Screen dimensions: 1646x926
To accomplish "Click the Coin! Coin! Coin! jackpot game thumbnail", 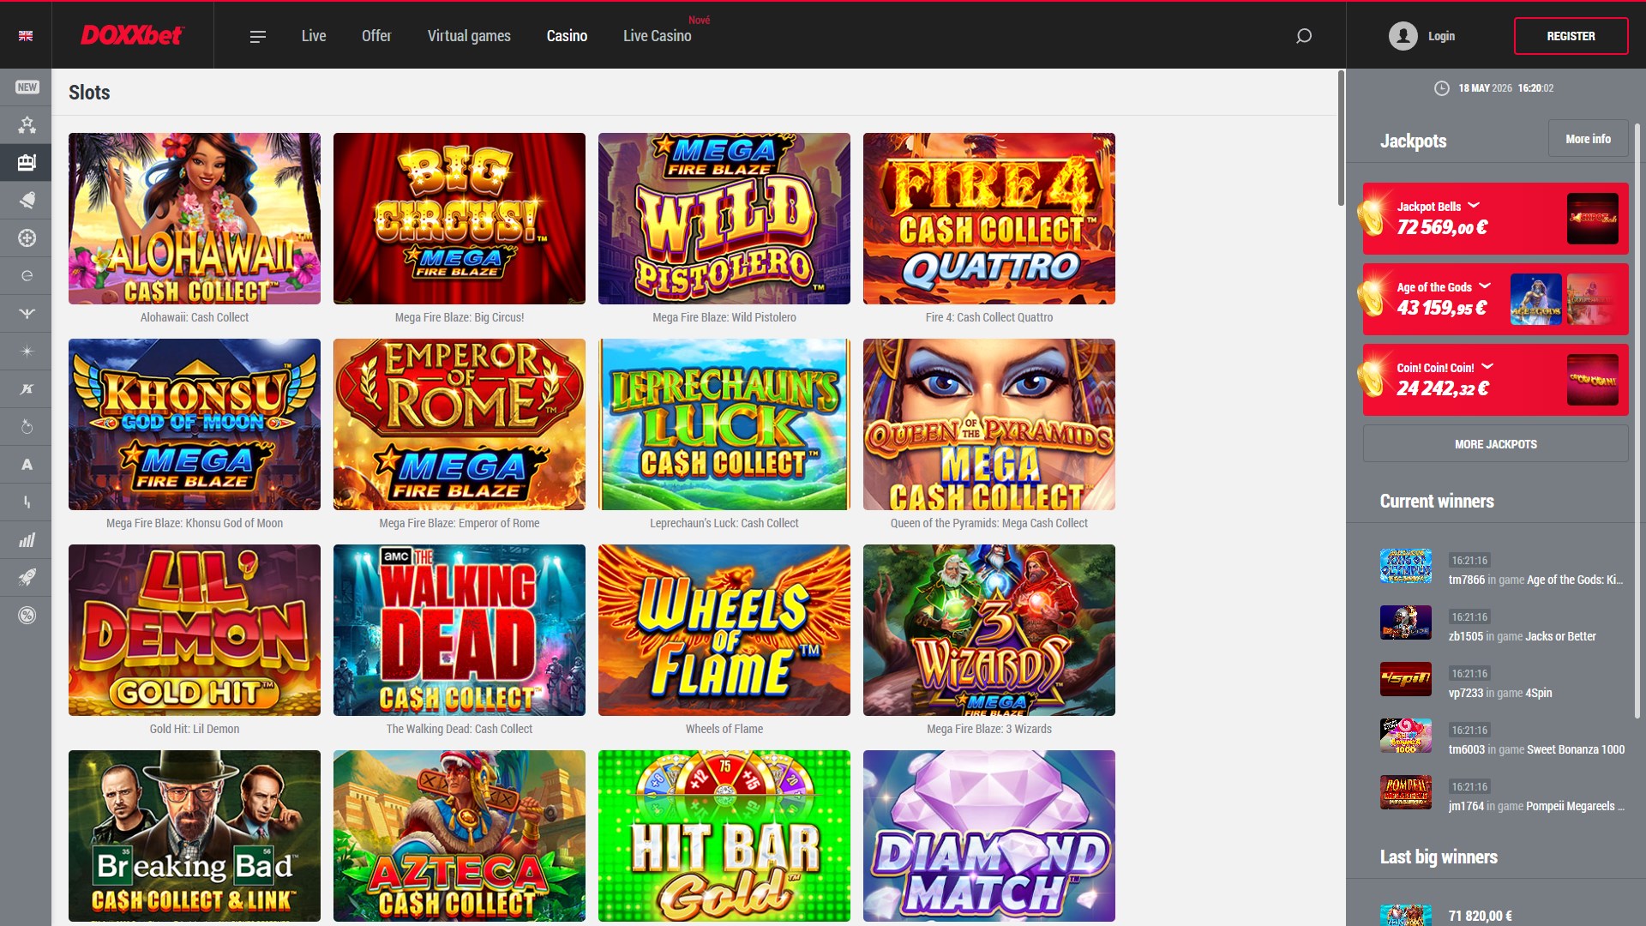I will coord(1593,380).
